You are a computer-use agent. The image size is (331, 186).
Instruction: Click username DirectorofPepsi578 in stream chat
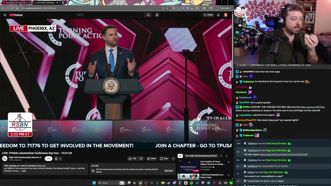coord(246,120)
